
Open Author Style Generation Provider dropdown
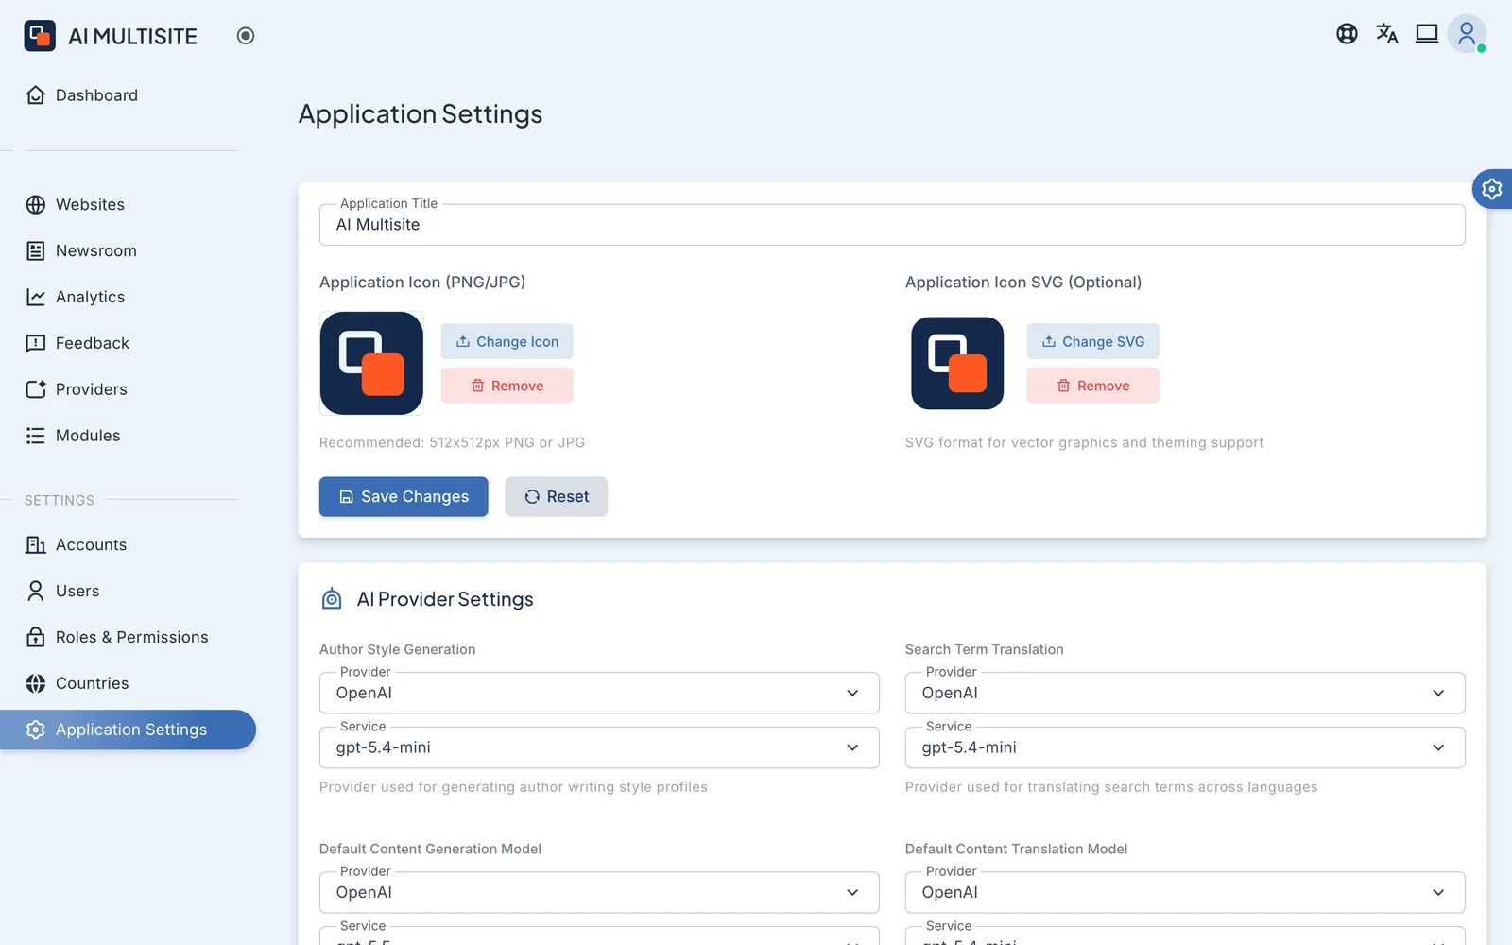point(599,694)
